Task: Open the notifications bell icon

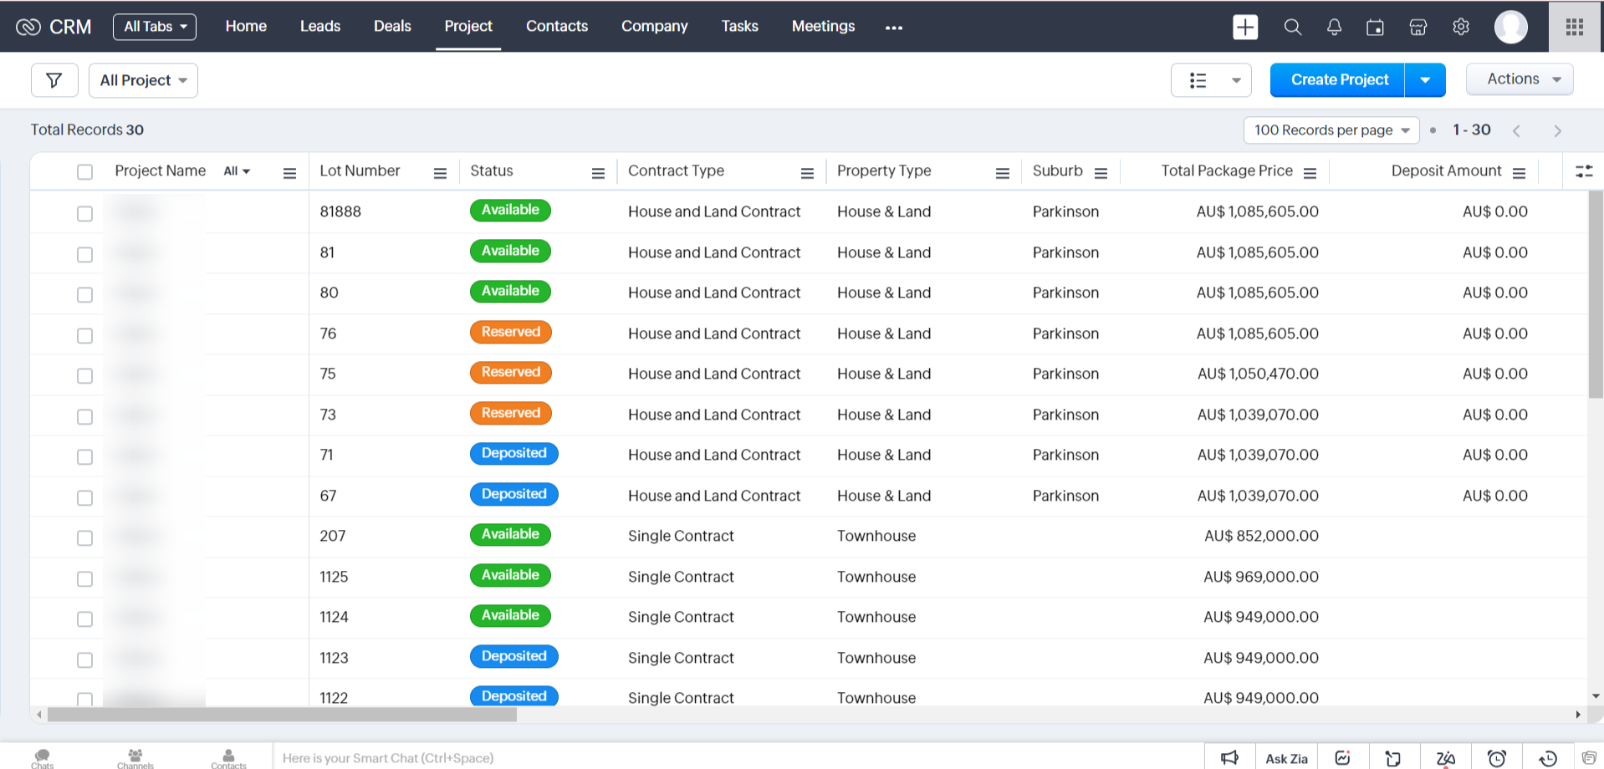Action: coord(1334,27)
